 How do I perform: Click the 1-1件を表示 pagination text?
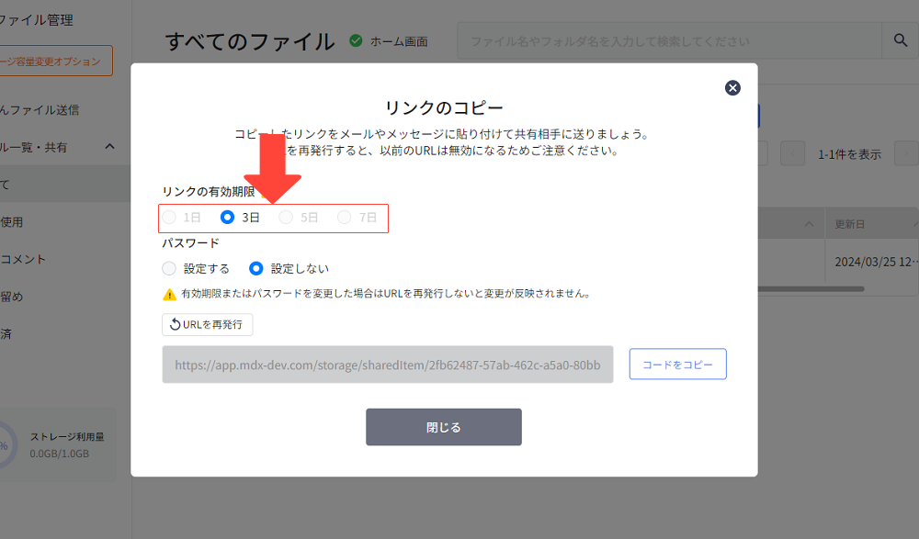click(x=849, y=154)
